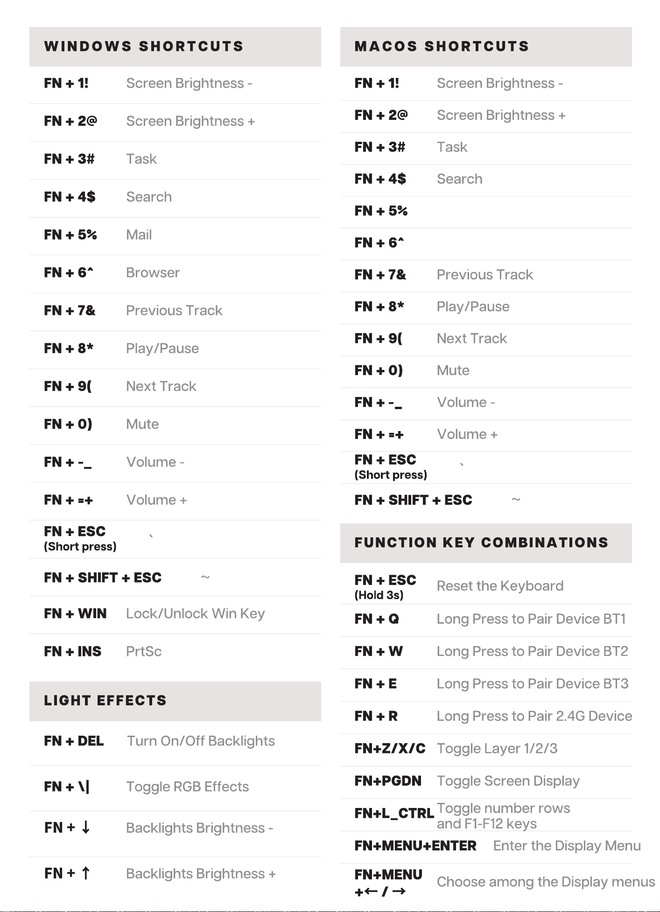The height and width of the screenshot is (912, 660).
Task: Click the "PrtSc" description
Action: tap(144, 651)
